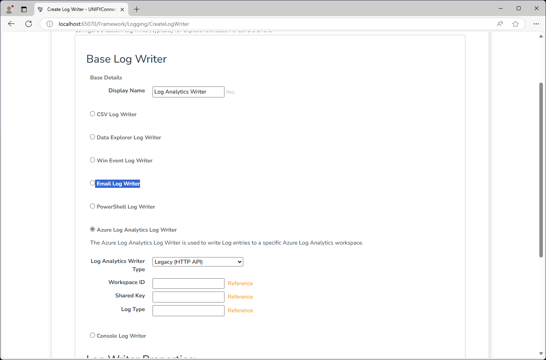Screen dimensions: 546x360
Task: Click the Shared Key field label
Action: 130,295
